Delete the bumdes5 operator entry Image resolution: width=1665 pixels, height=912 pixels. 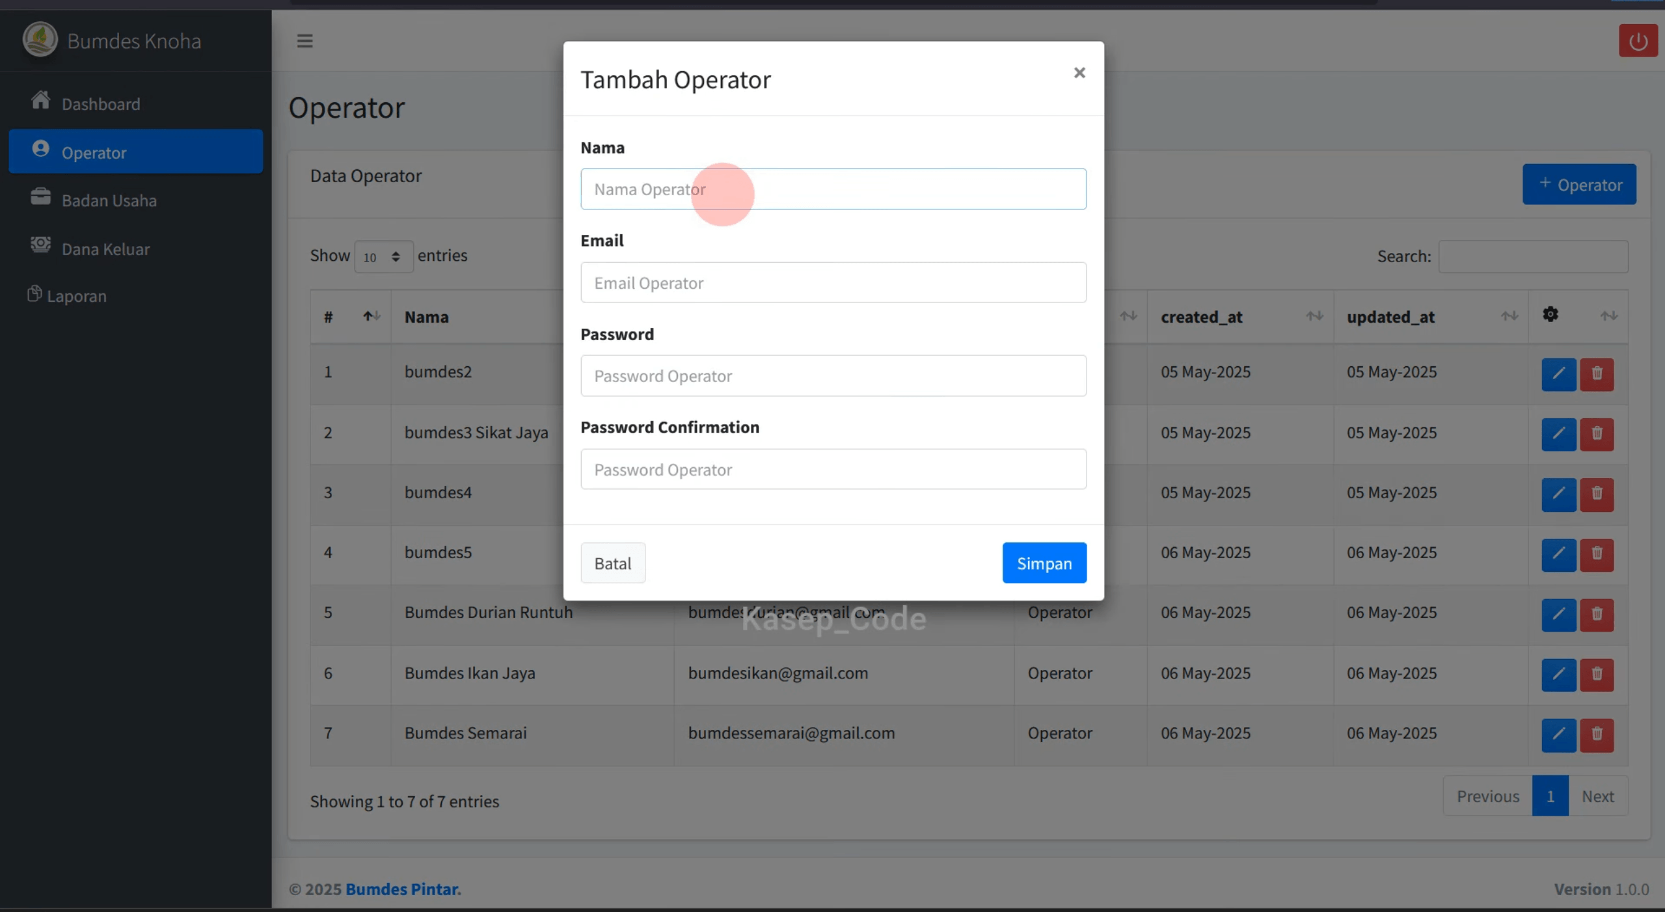click(x=1597, y=554)
